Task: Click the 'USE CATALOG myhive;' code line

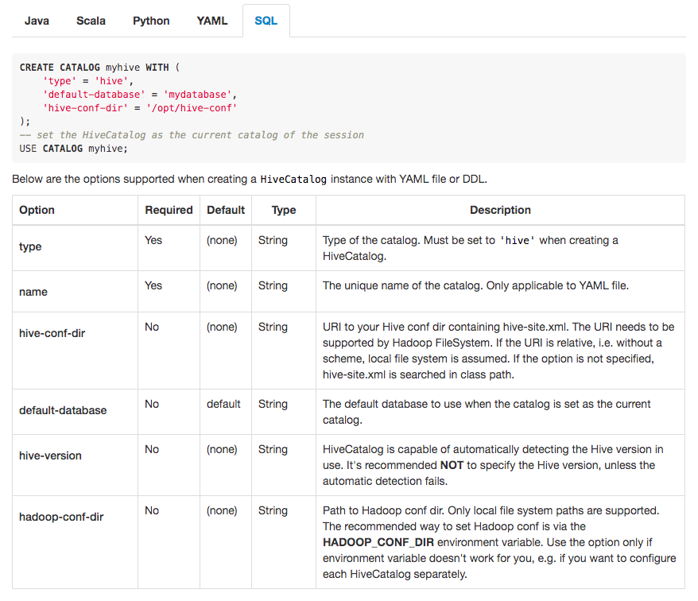Action: point(73,149)
